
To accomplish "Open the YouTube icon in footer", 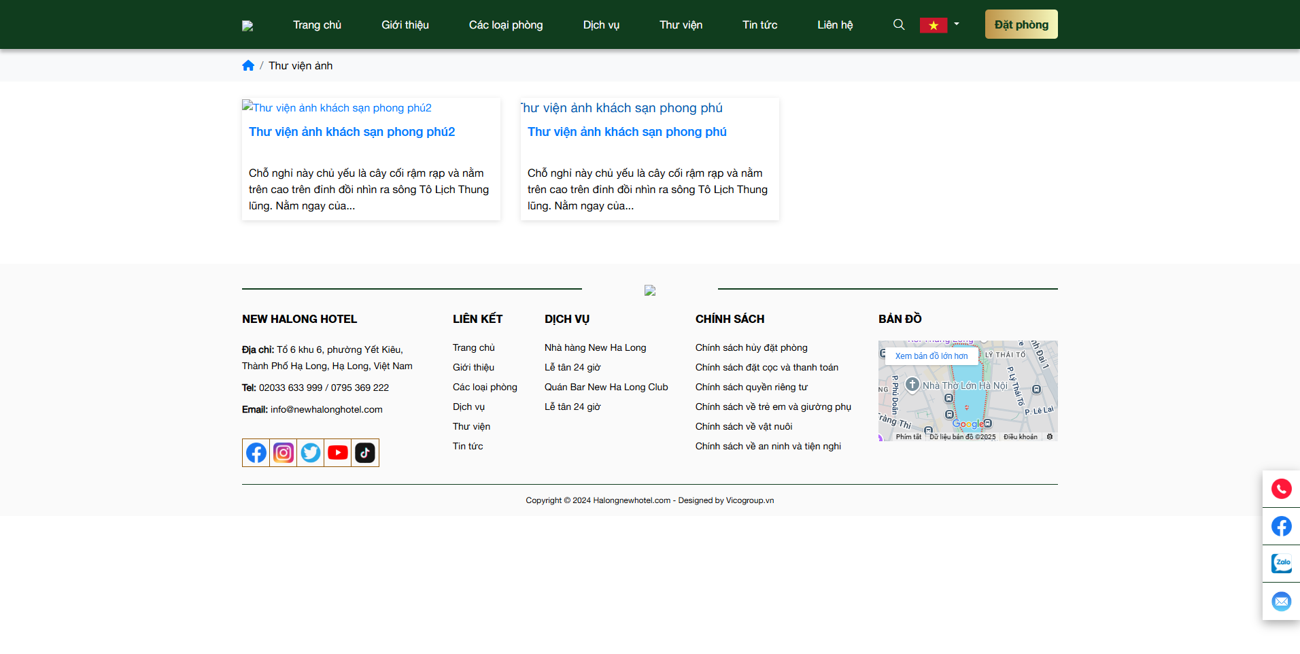I will [x=338, y=453].
